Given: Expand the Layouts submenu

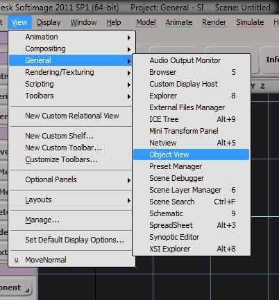Looking at the screenshot, I should (x=71, y=200).
